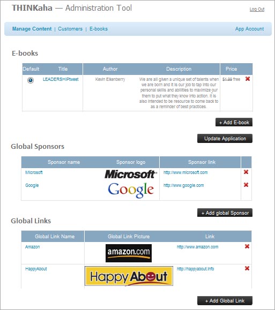The image size is (275, 310).
Task: Click the Global Link Name column header
Action: point(55,237)
